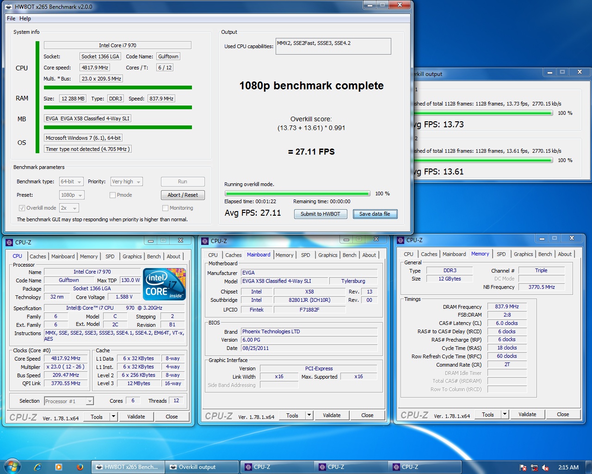Click the Save data file button
592x474 pixels.
pos(375,214)
